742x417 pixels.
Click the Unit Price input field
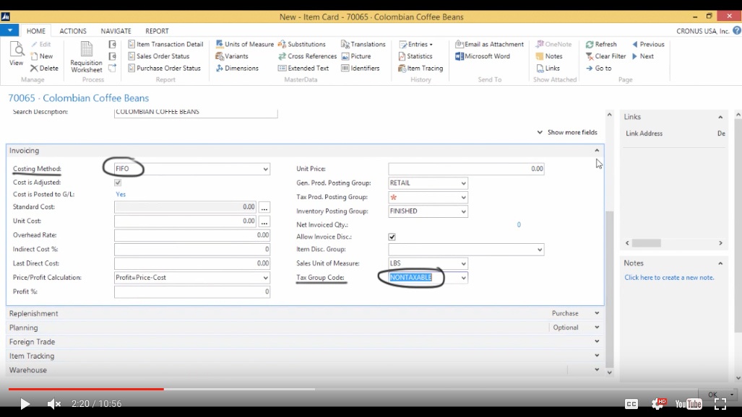(466, 169)
